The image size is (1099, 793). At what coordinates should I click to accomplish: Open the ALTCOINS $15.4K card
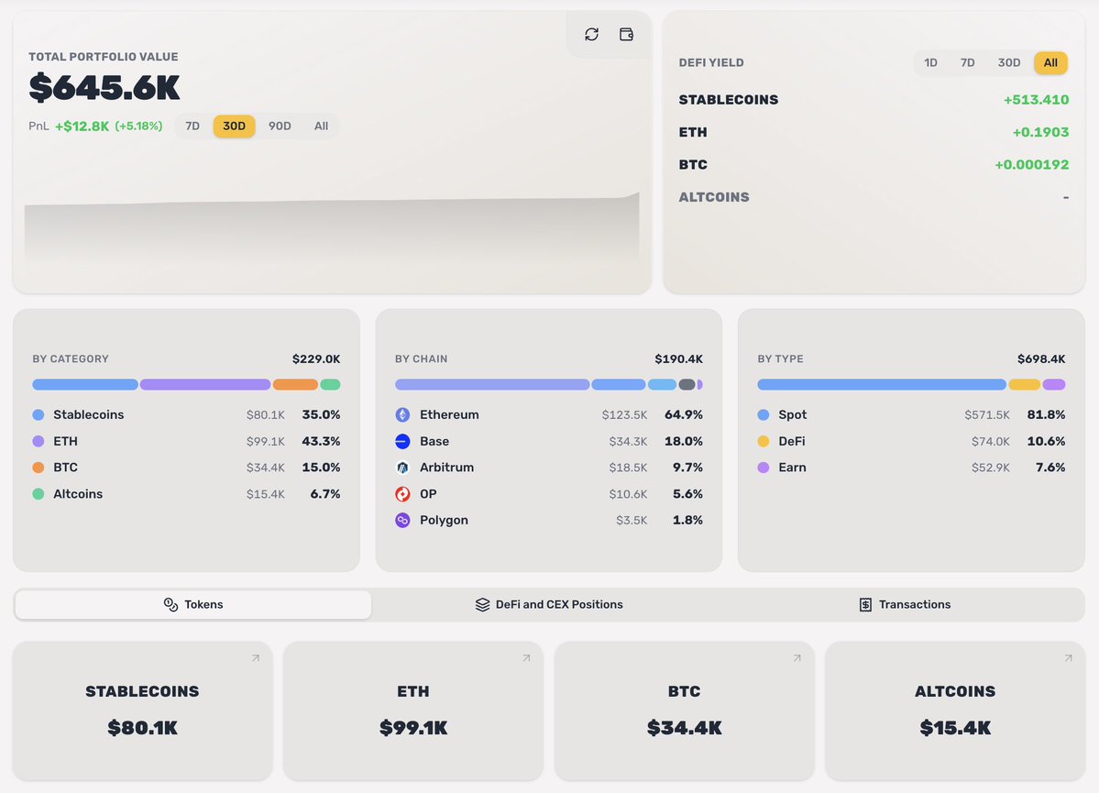click(955, 710)
